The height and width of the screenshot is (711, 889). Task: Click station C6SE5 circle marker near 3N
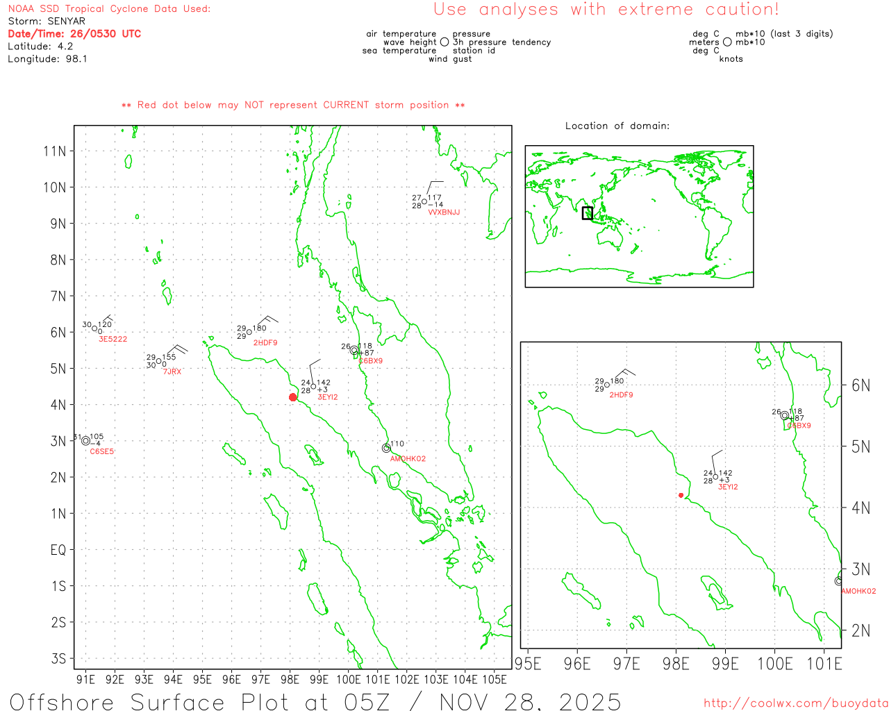point(85,441)
